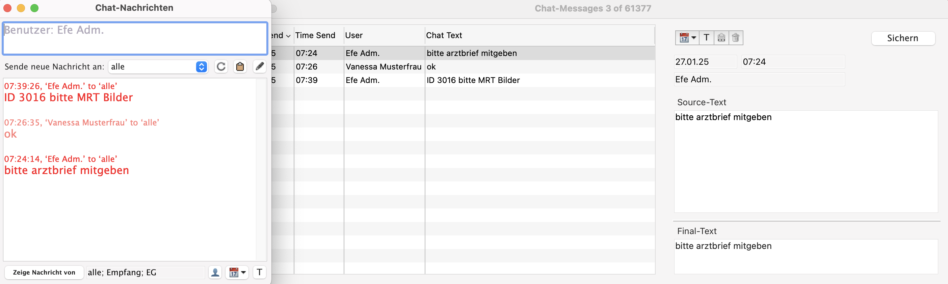Click the refresh icon beside recipient dropdown

pyautogui.click(x=221, y=66)
